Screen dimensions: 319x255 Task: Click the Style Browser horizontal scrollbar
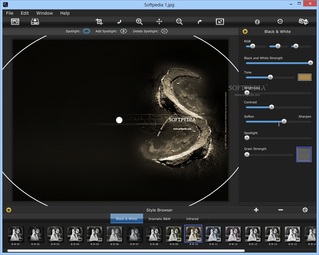click(x=126, y=251)
